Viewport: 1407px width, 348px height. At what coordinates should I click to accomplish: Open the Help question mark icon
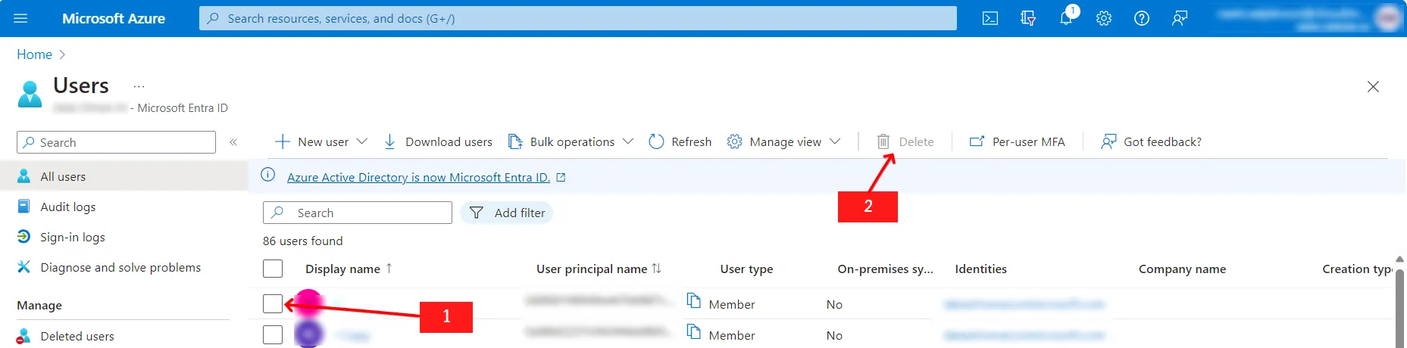pyautogui.click(x=1142, y=18)
